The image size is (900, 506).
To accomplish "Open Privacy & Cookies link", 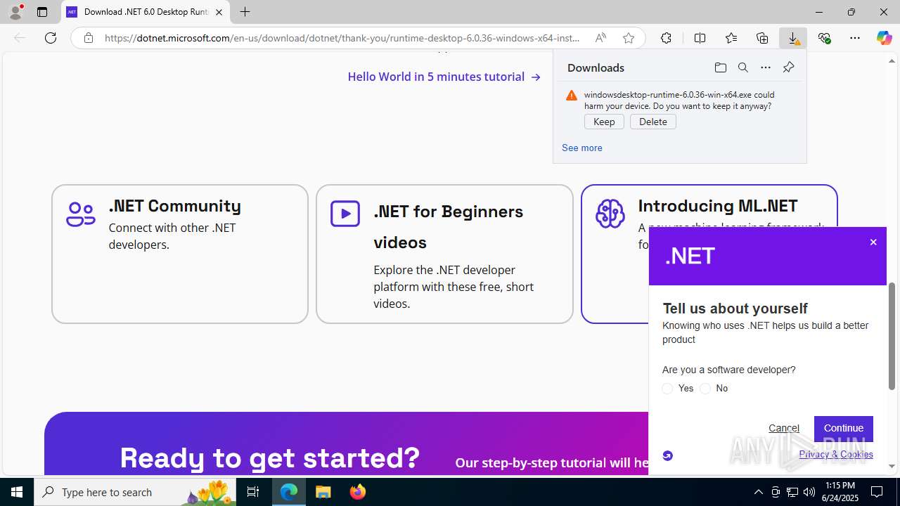I will coord(836,454).
